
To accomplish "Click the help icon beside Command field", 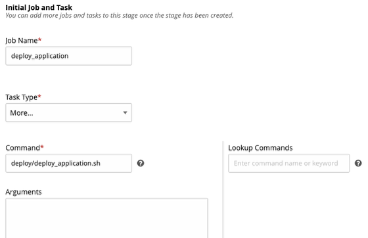I will [141, 163].
